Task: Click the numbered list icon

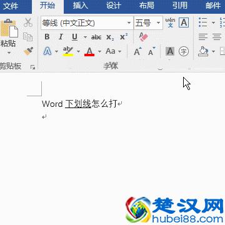Action: [x=222, y=22]
